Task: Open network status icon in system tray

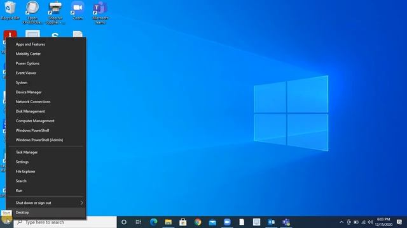Action: [x=363, y=222]
